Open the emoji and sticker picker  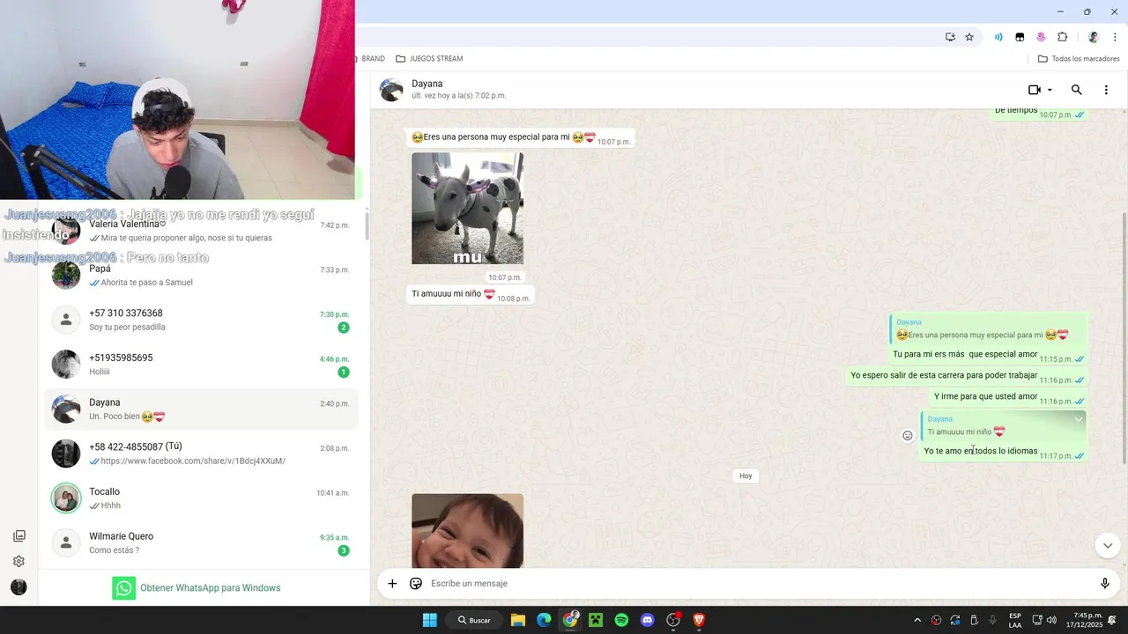click(416, 583)
